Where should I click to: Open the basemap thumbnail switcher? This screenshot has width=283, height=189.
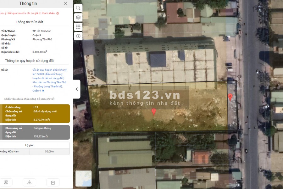click(x=83, y=179)
